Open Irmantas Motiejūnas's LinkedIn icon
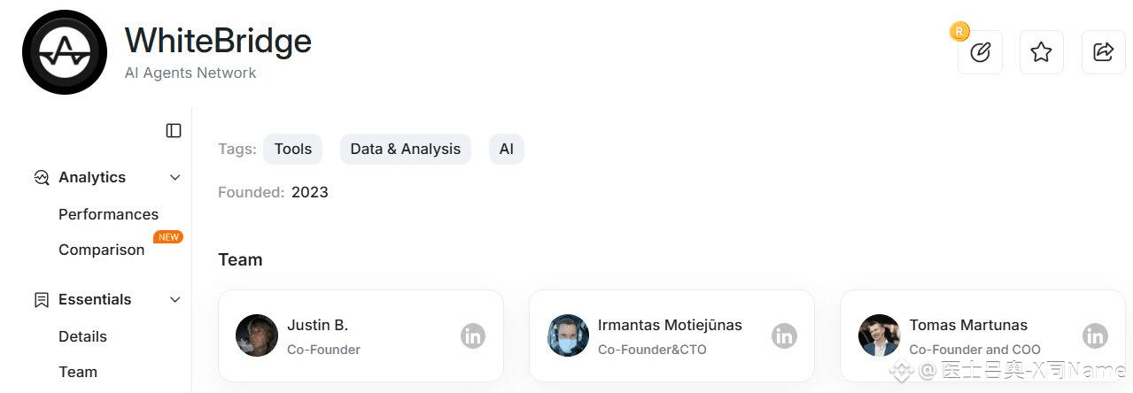The height and width of the screenshot is (393, 1133). click(x=784, y=336)
